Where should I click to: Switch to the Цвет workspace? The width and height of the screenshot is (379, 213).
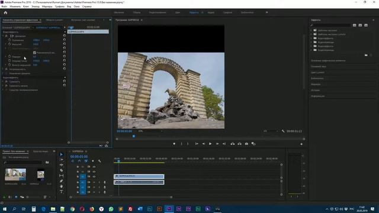click(178, 12)
